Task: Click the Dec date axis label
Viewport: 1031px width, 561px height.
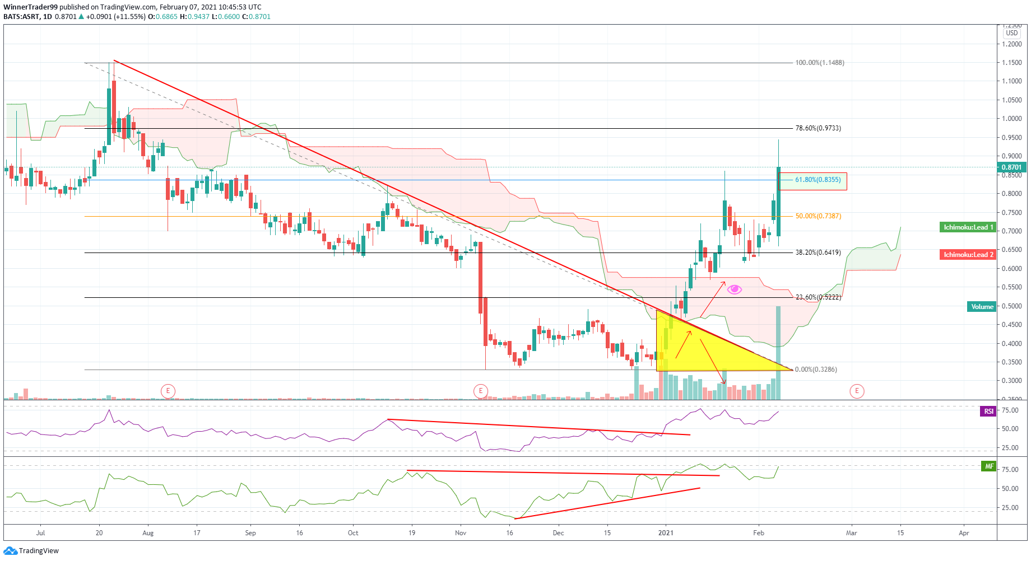Action: click(559, 533)
